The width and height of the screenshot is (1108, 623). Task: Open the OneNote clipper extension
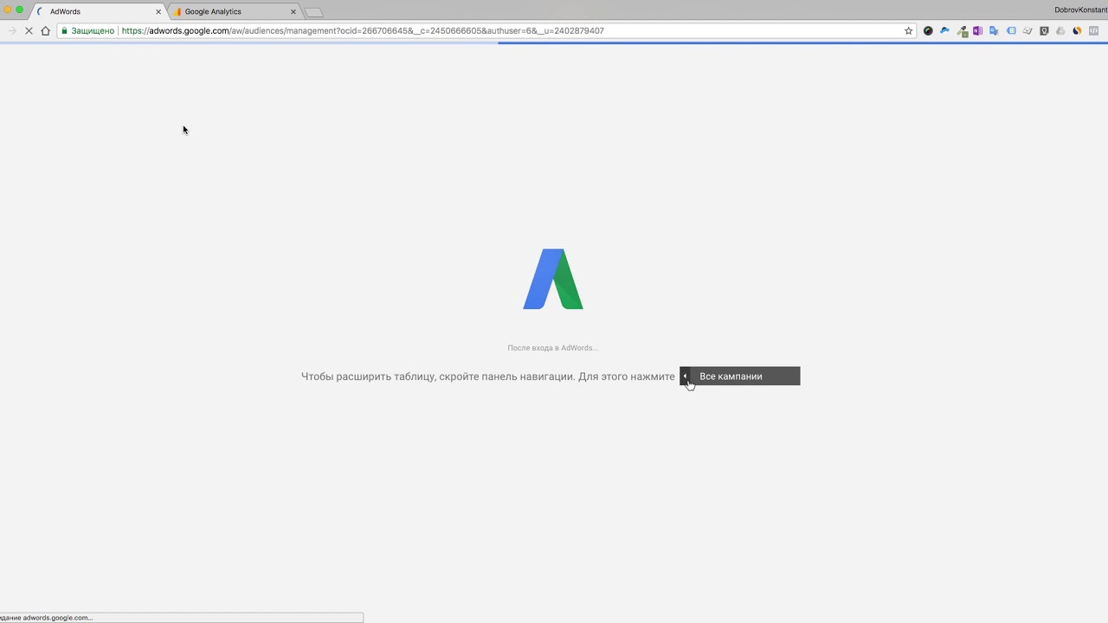pyautogui.click(x=977, y=30)
